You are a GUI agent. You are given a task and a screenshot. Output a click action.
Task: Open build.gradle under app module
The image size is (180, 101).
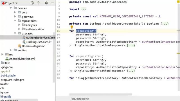[8, 75]
